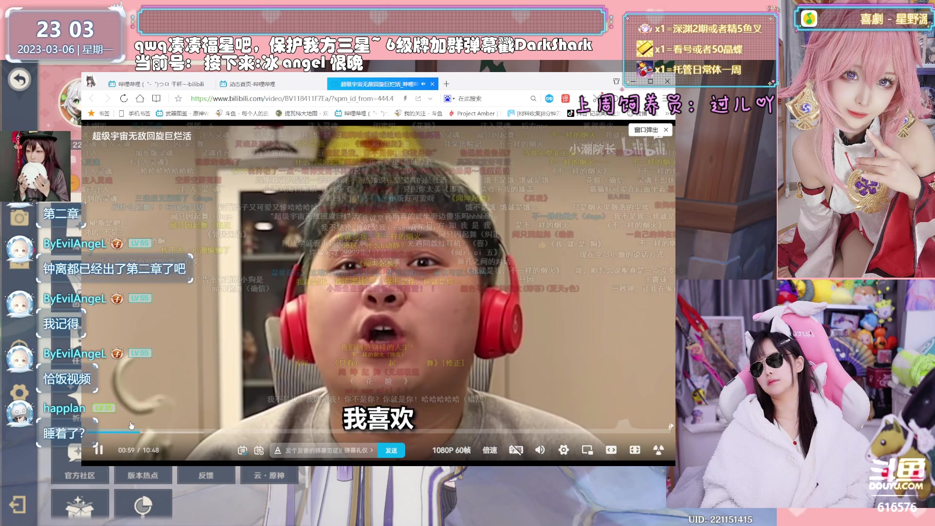Seek on the video progress bar
The width and height of the screenshot is (935, 526).
coord(378,432)
